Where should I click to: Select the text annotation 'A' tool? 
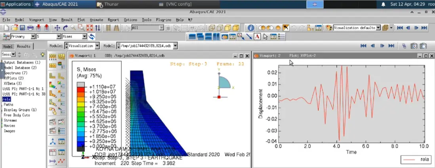(257, 37)
